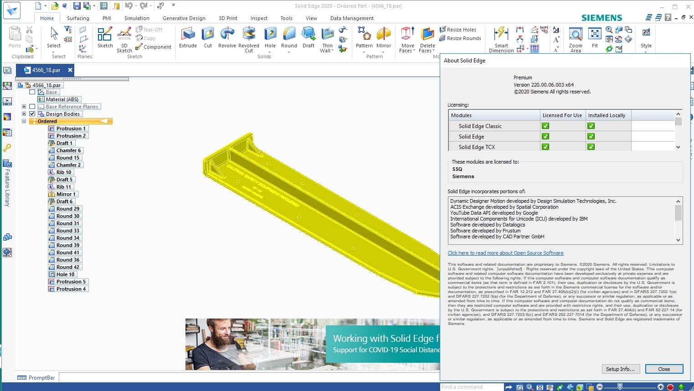The width and height of the screenshot is (694, 391).
Task: Choose the Move Faces tool
Action: point(407,39)
